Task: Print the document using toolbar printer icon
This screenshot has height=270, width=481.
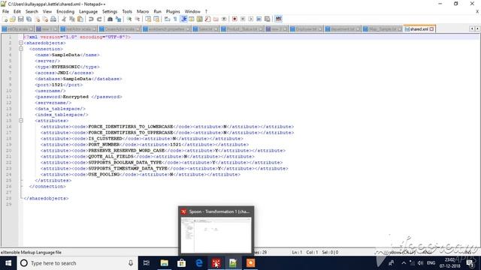Action: pyautogui.click(x=53, y=19)
